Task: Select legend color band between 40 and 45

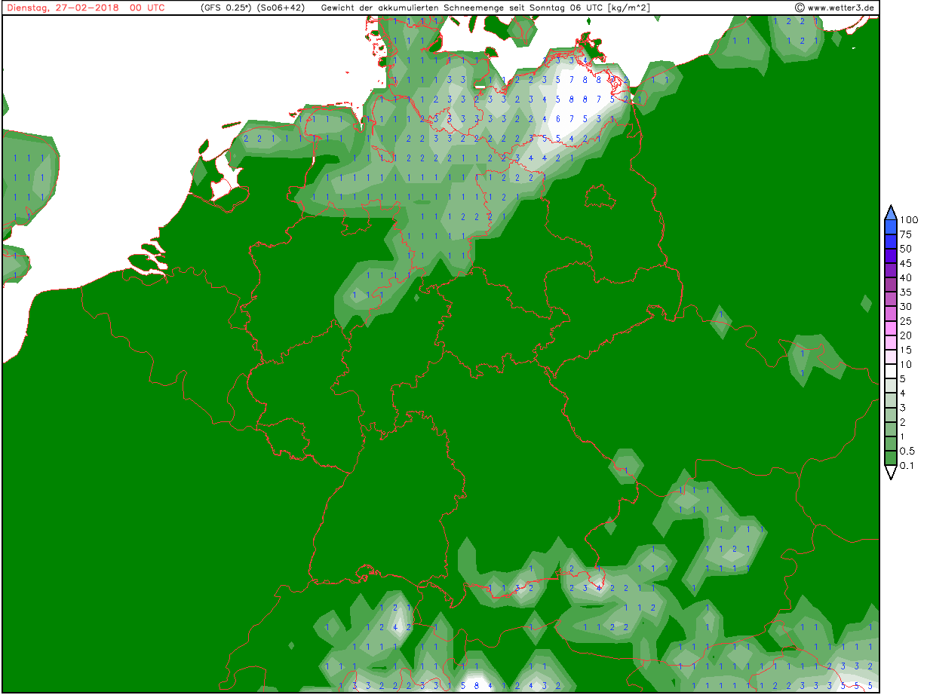Action: point(891,271)
